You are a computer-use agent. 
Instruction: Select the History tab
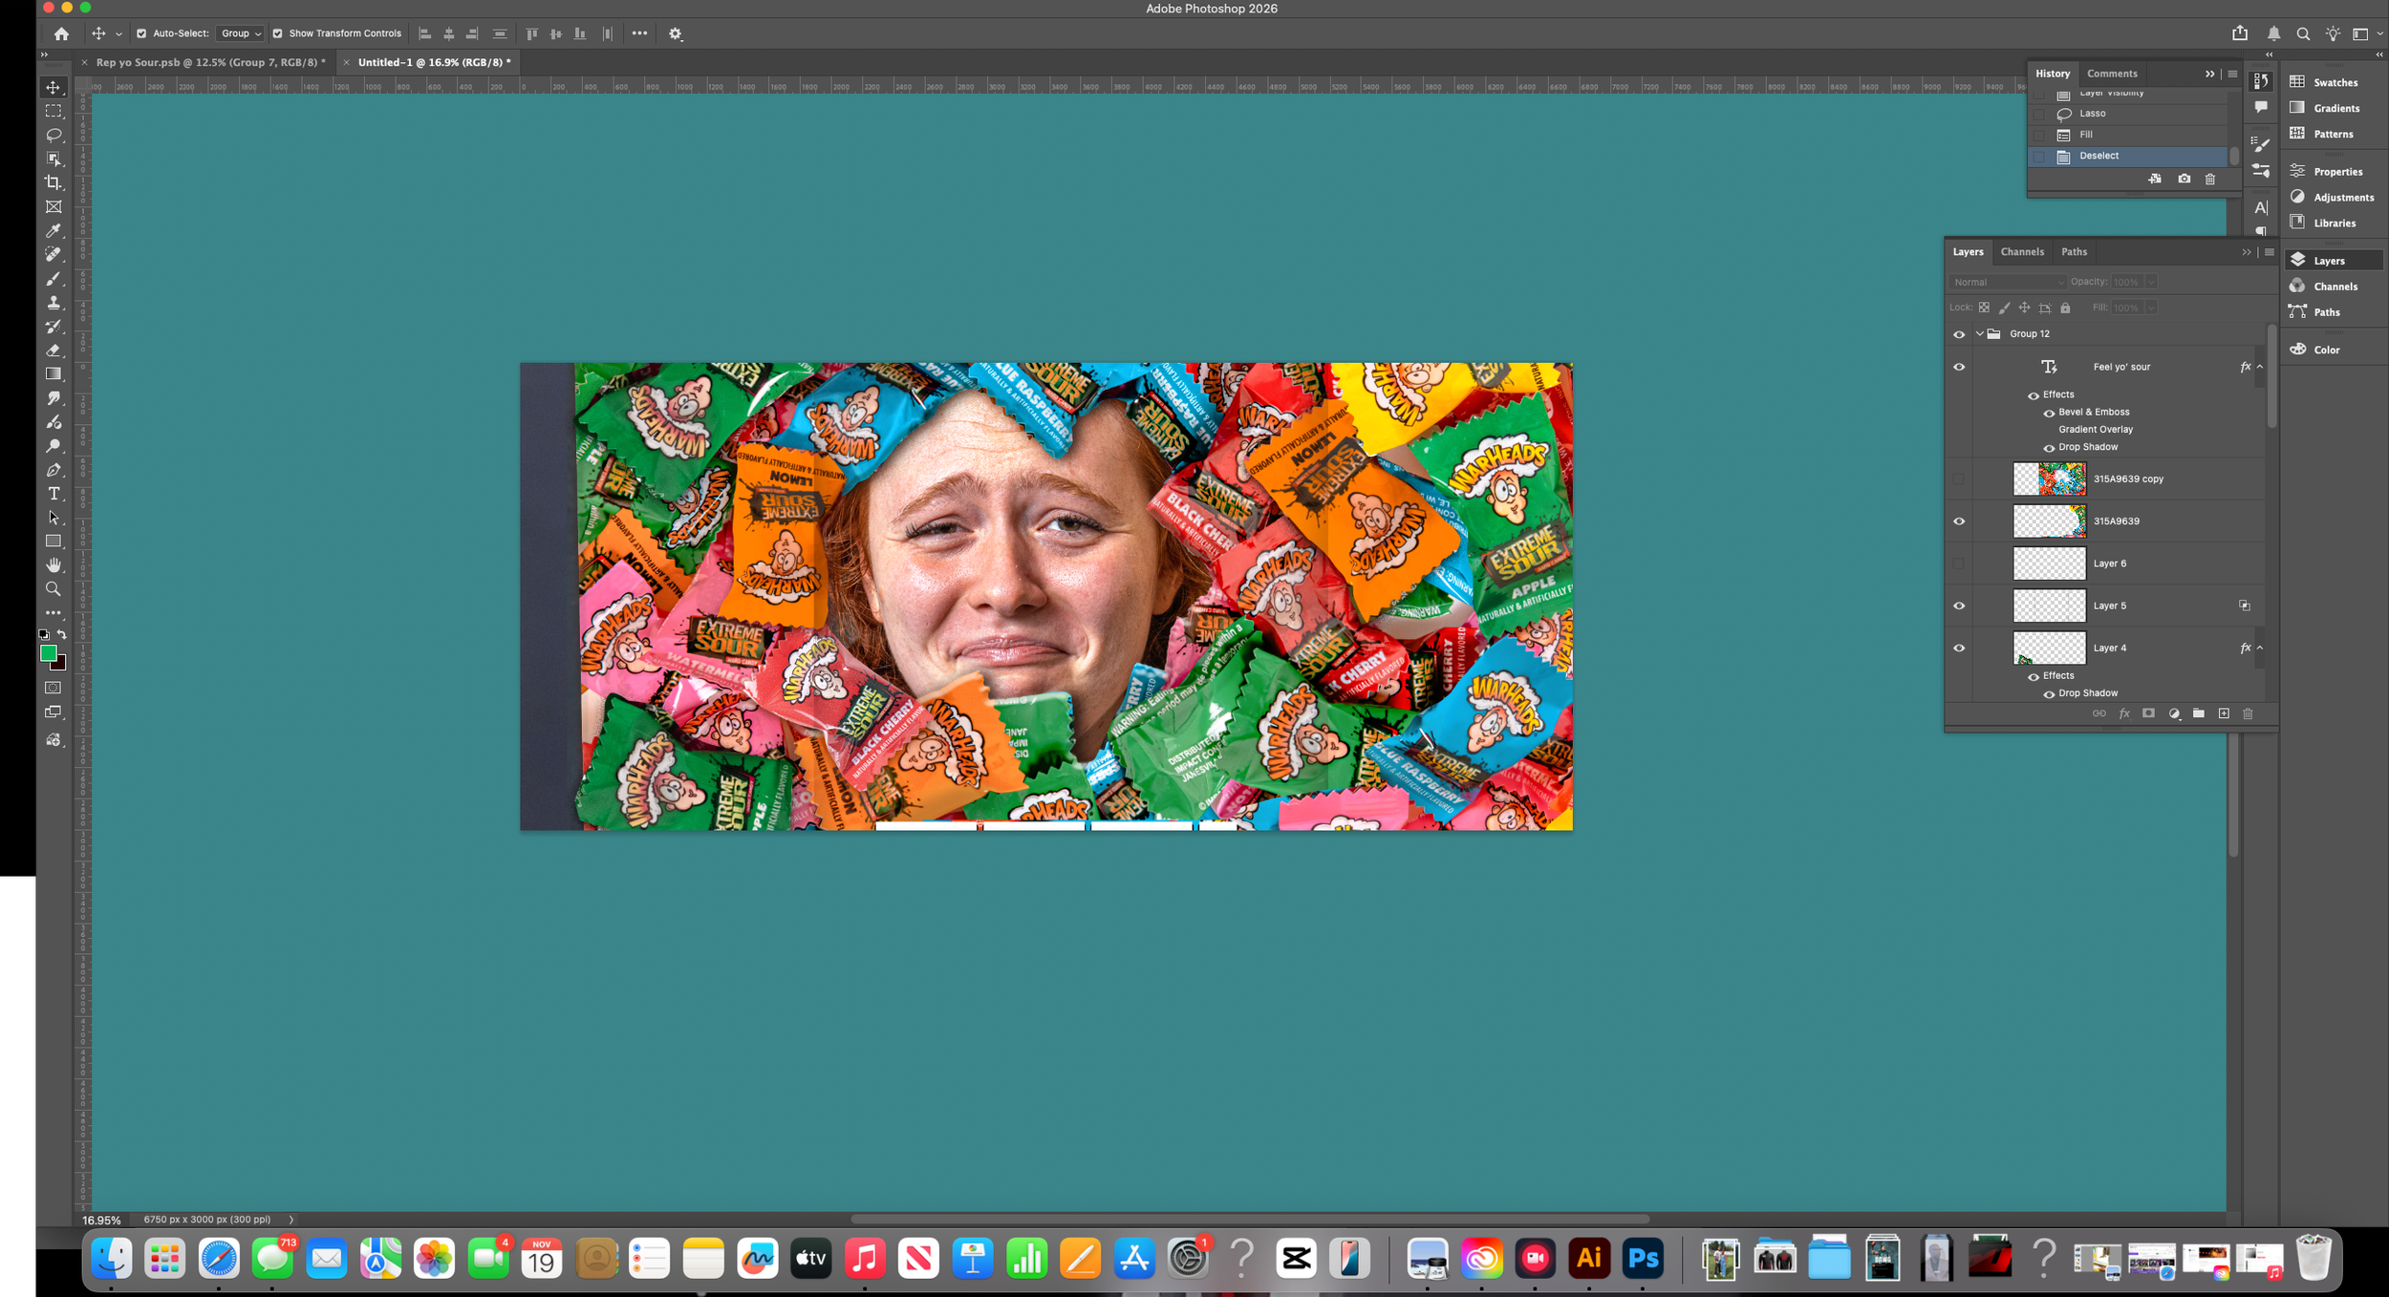pyautogui.click(x=2052, y=74)
